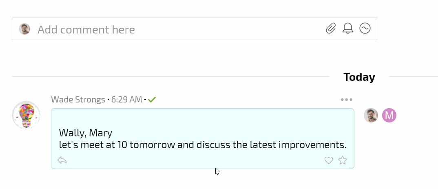Click the bell notification icon
The image size is (438, 189).
[348, 29]
